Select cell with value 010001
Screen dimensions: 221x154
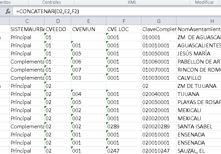pyautogui.click(x=159, y=37)
